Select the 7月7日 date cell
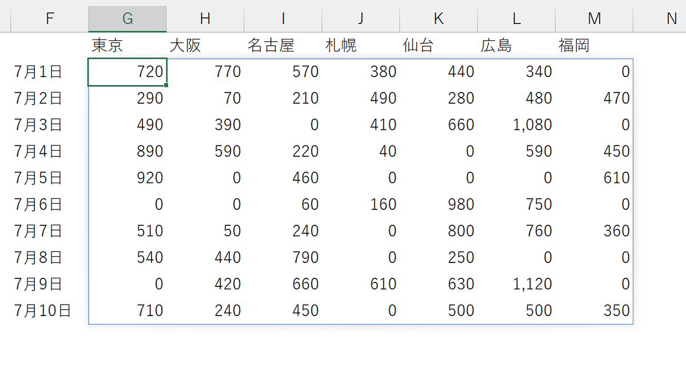Image resolution: width=686 pixels, height=372 pixels. 50,231
